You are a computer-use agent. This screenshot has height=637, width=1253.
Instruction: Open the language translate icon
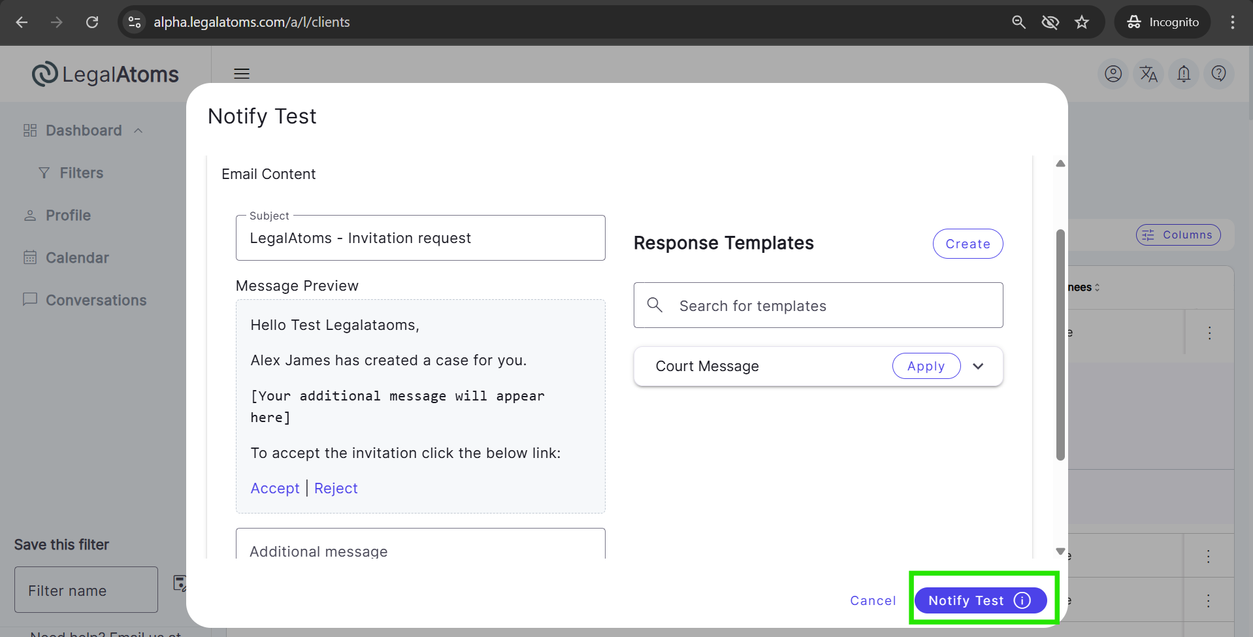(x=1148, y=74)
